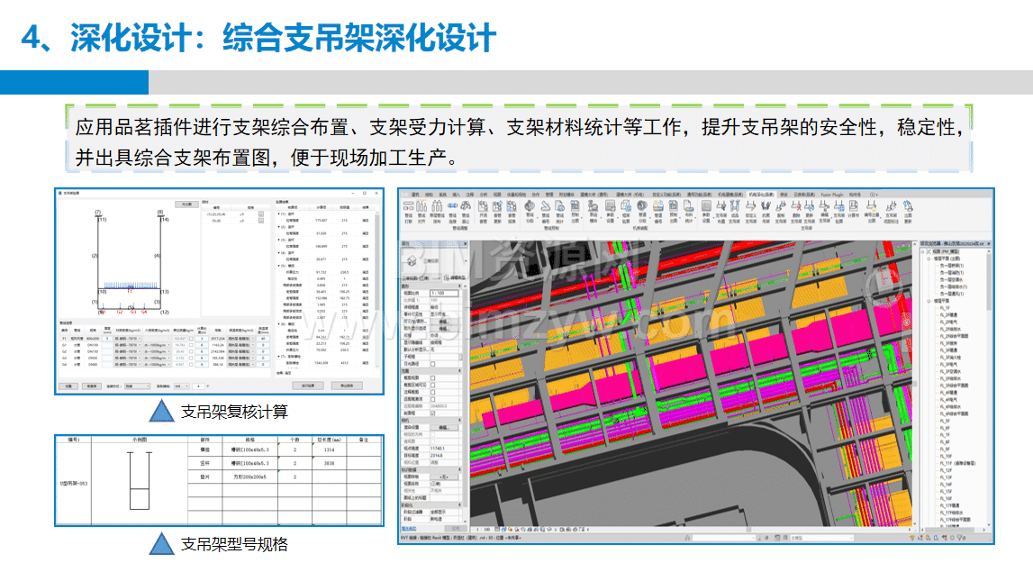The width and height of the screenshot is (1033, 581).
Task: Click the 导出报表 export report button
Action: [x=348, y=386]
